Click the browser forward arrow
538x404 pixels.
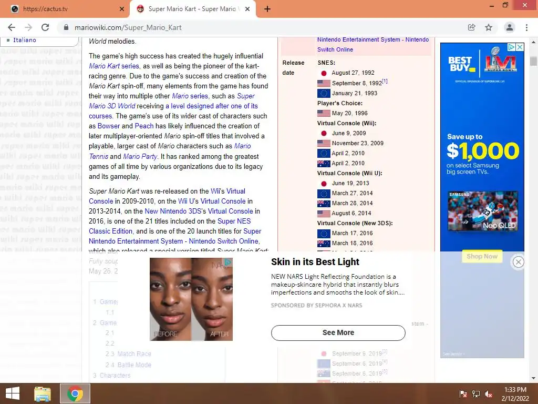point(28,27)
